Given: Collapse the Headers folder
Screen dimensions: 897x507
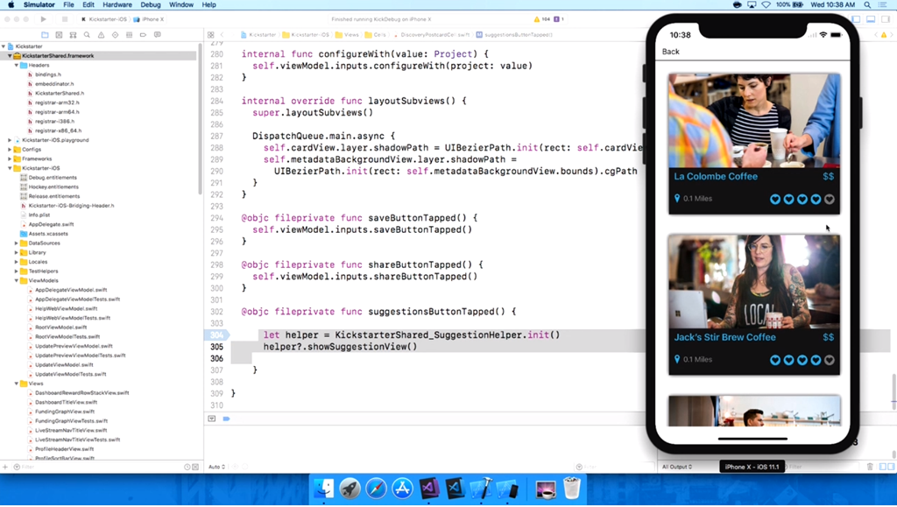Looking at the screenshot, I should 17,65.
